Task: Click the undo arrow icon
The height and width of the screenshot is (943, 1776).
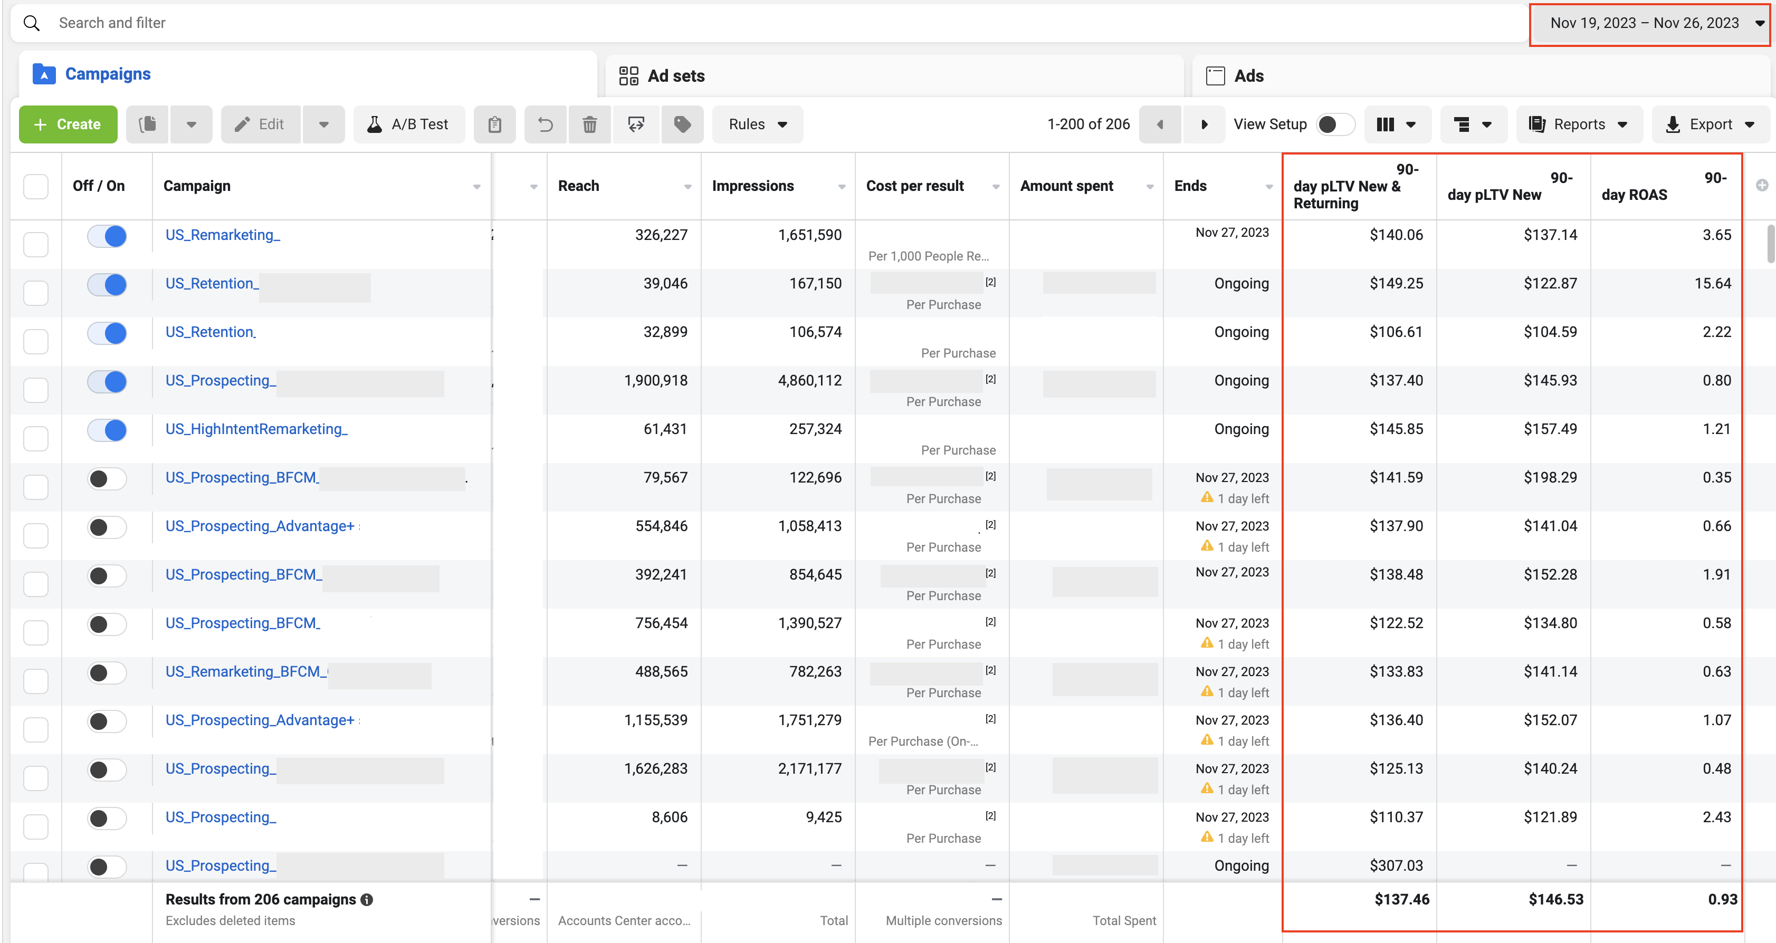Action: coord(546,124)
